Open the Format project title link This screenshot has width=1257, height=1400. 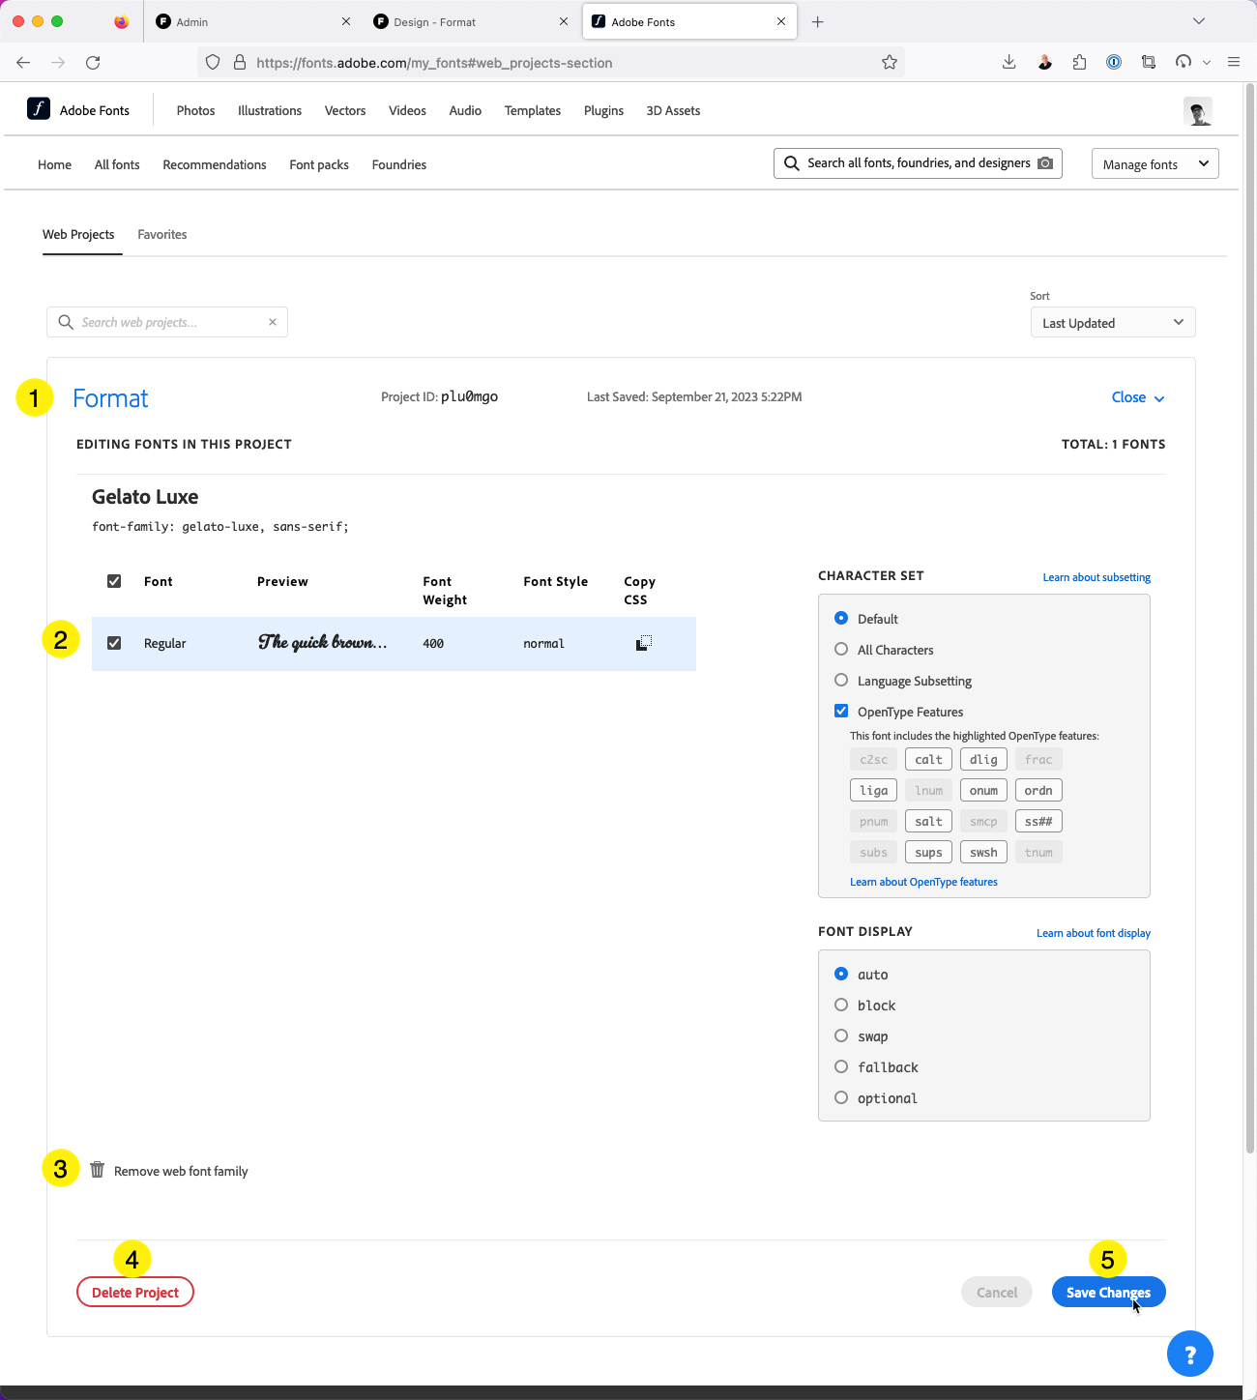pos(110,398)
